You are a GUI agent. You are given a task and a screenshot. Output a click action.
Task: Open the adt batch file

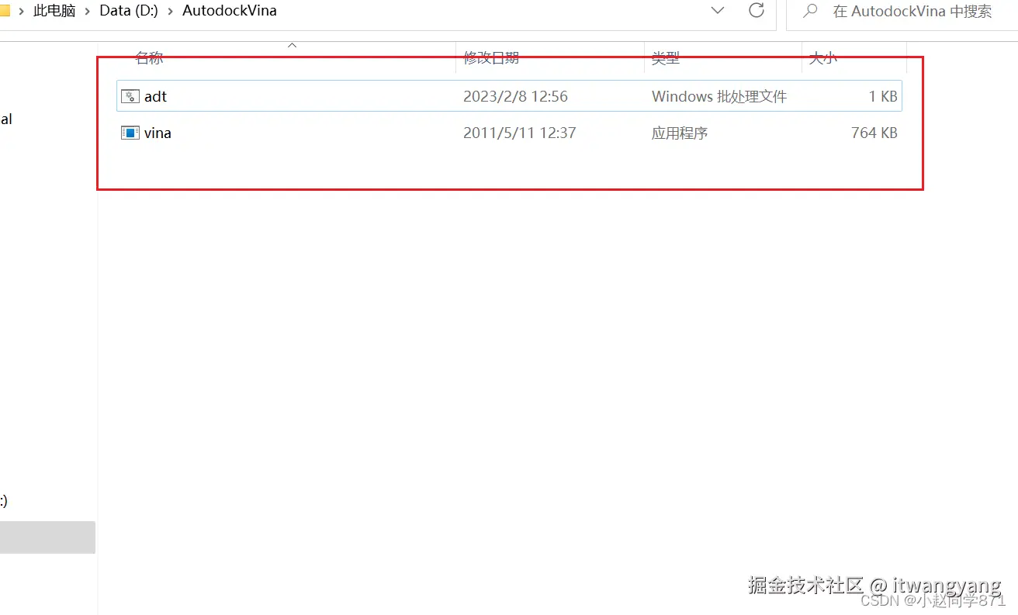tap(154, 96)
